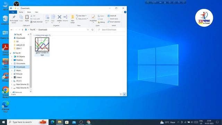Select New Volume (E:) drive
The width and height of the screenshot is (222, 125).
point(23,84)
